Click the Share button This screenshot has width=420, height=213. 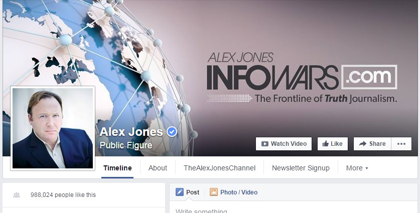point(372,144)
